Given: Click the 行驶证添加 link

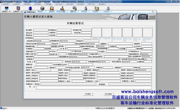Looking at the screenshot, I should point(107,38).
